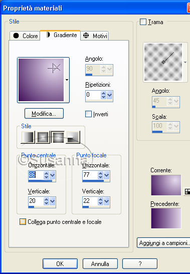Screen dimensions: 190x274
Task: Open the texture preview dropdown arrow
Action: point(185,62)
